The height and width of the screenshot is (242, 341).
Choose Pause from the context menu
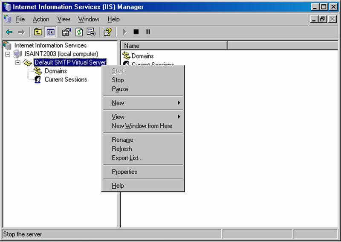pos(143,89)
